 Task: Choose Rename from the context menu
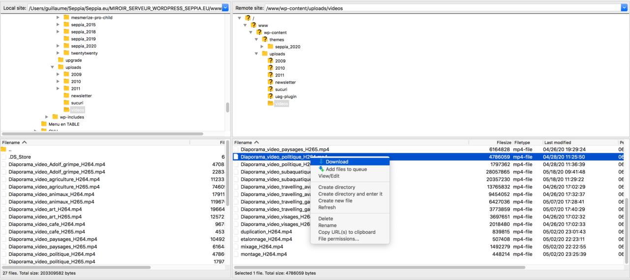click(x=327, y=225)
